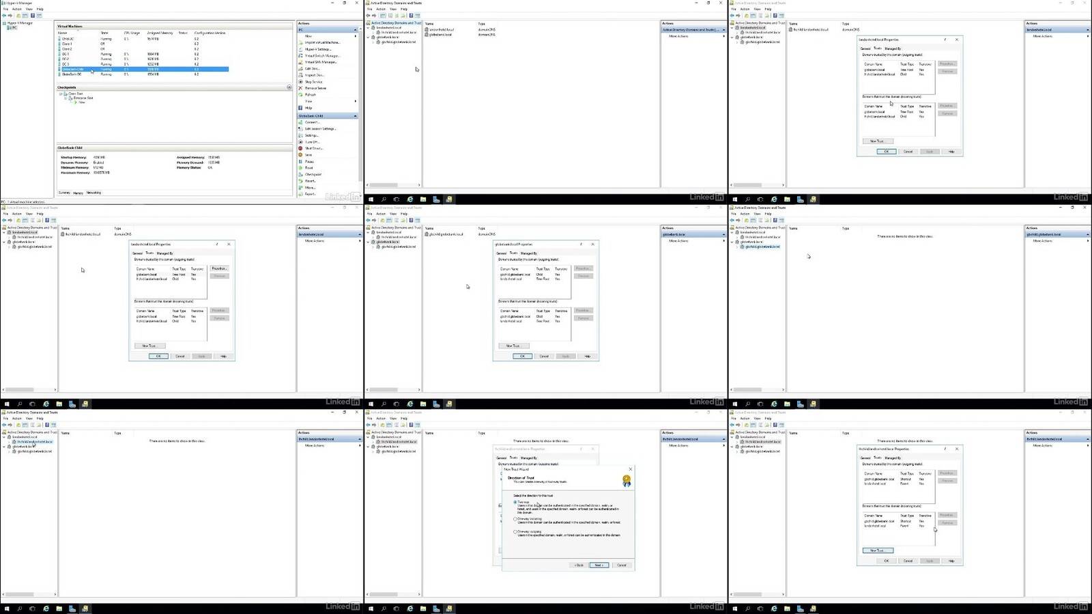
Task: Collapse the Checkpoints panel in Hyper-V Manager
Action: [x=289, y=87]
